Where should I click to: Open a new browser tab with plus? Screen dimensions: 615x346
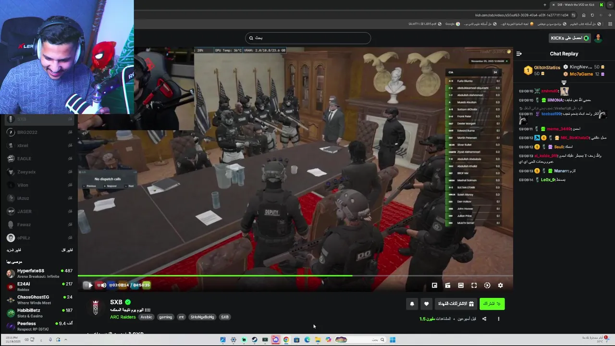pyautogui.click(x=544, y=5)
